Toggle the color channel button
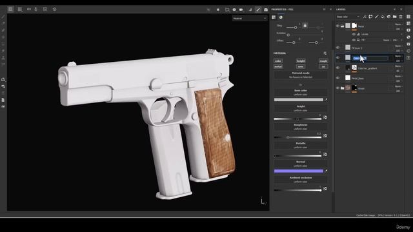413x232 pixels. coord(278,61)
